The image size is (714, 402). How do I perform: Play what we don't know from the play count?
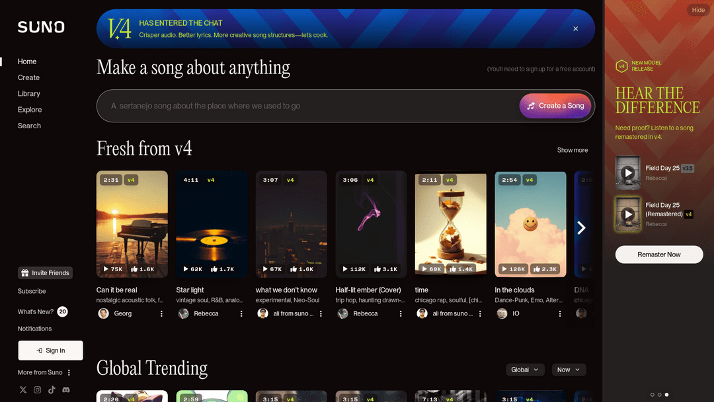point(272,269)
